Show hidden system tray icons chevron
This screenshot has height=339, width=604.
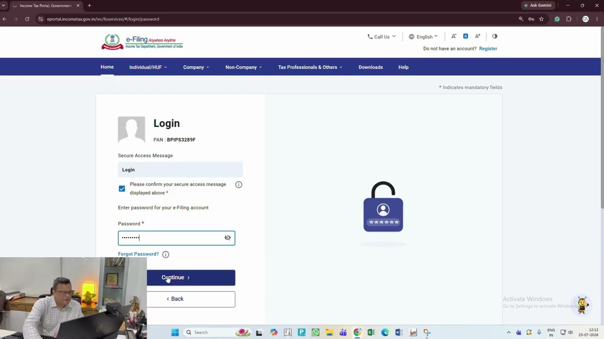coord(508,332)
